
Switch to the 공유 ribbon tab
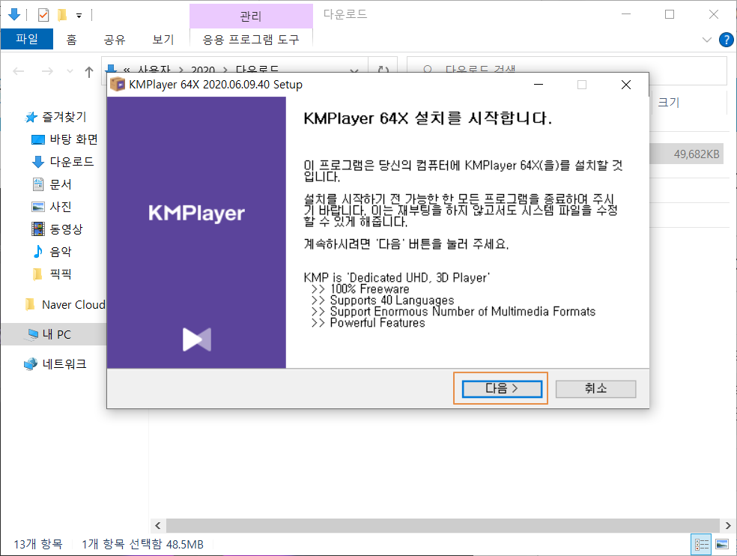115,40
